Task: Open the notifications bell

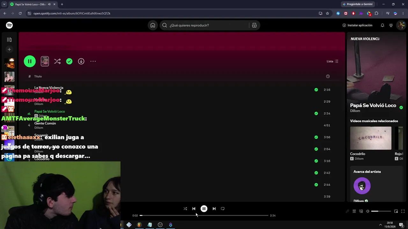Action: 382,25
